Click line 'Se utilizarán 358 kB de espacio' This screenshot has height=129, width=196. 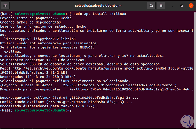(x=81, y=64)
